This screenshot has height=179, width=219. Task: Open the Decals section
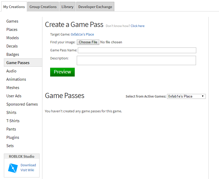point(12,46)
